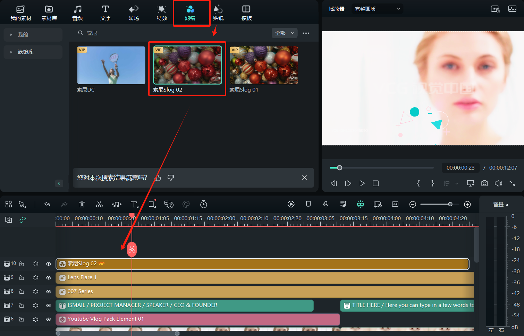Expand the 滤镜库 tree item
This screenshot has height=336, width=524.
pos(11,52)
